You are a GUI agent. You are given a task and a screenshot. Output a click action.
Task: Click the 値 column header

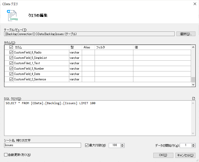(162, 47)
